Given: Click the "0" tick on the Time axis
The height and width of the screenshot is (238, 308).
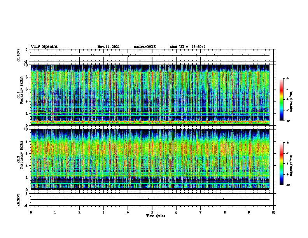Looking at the screenshot, I should (31, 212).
